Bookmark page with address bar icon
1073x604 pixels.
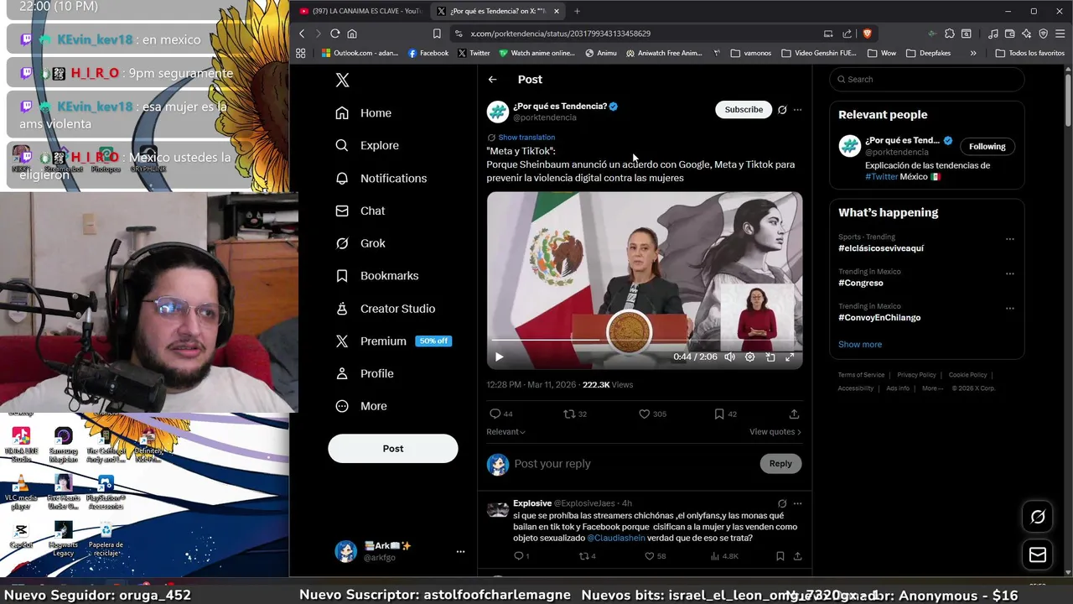[x=437, y=34]
